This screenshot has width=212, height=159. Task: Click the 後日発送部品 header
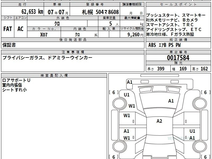point(73,39)
